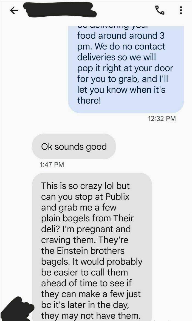This screenshot has height=321, width=192.
Task: Tap the line "let you know when it's"
Action: (x=121, y=90)
